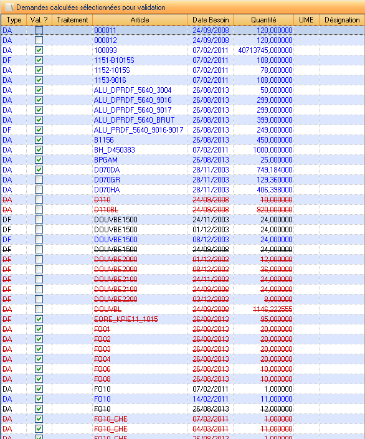Uncheck validation for BH_D450383

point(39,150)
